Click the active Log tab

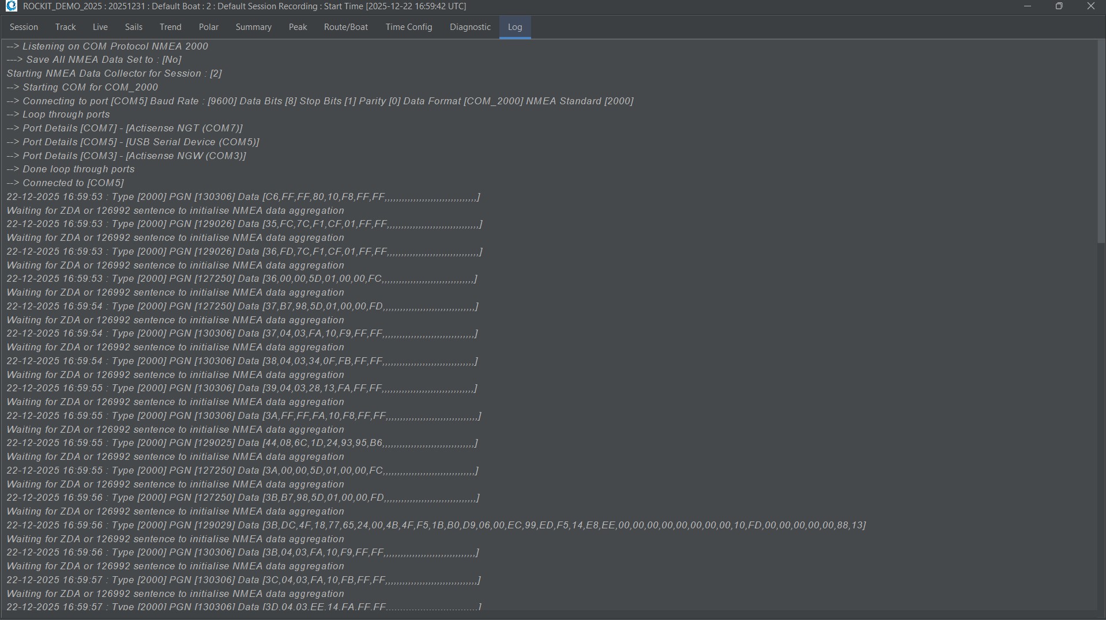coord(514,27)
